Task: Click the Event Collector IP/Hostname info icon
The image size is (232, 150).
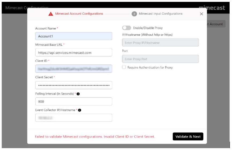Action: pos(80,110)
